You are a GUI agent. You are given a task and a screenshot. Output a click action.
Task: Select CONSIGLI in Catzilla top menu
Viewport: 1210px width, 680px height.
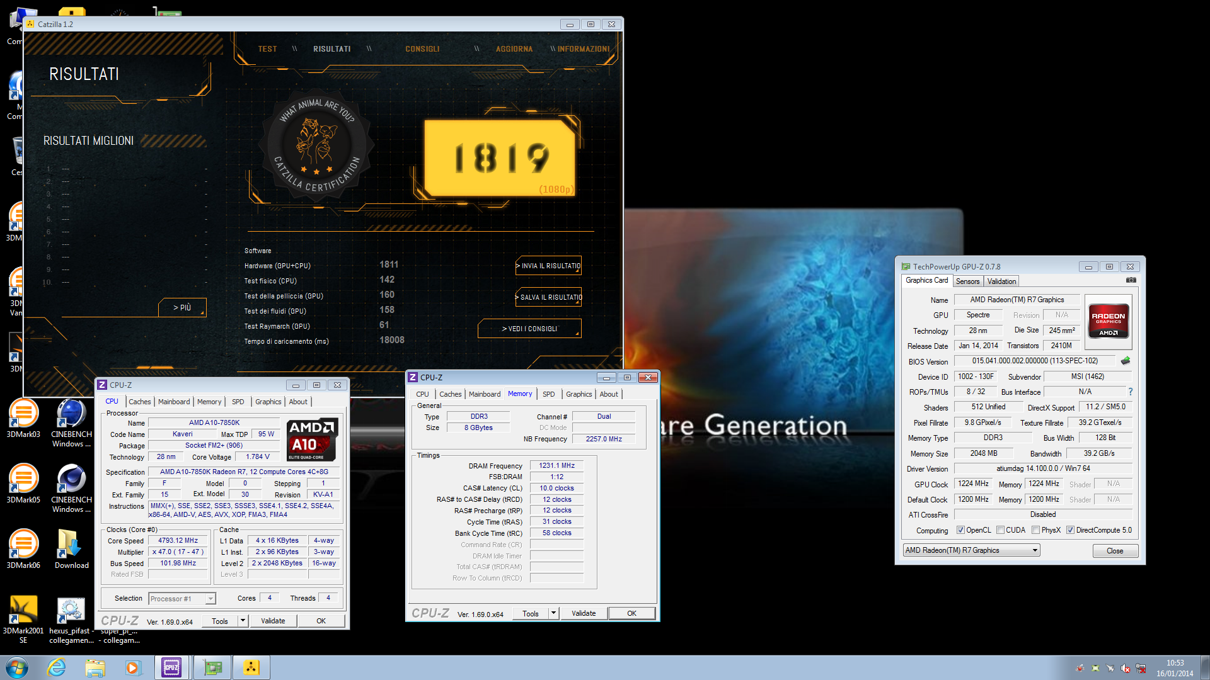click(422, 49)
